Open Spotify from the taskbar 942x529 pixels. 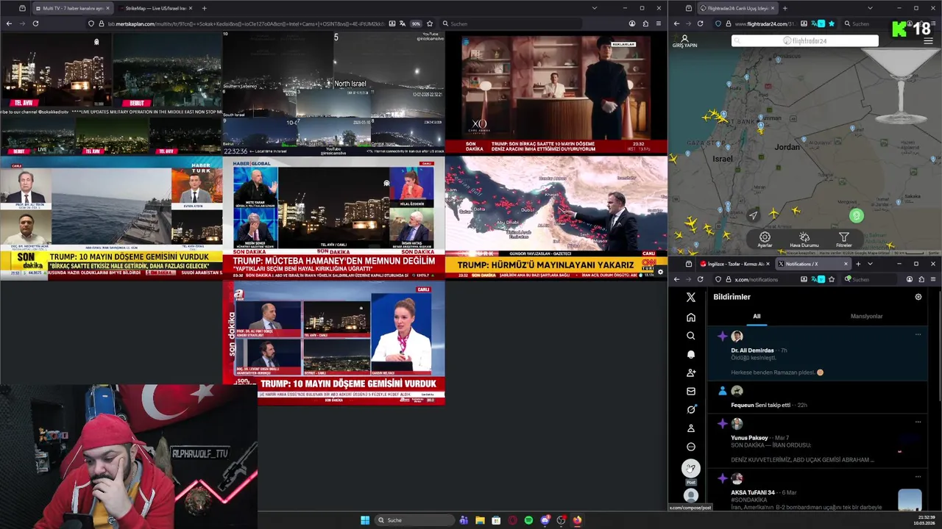click(528, 520)
